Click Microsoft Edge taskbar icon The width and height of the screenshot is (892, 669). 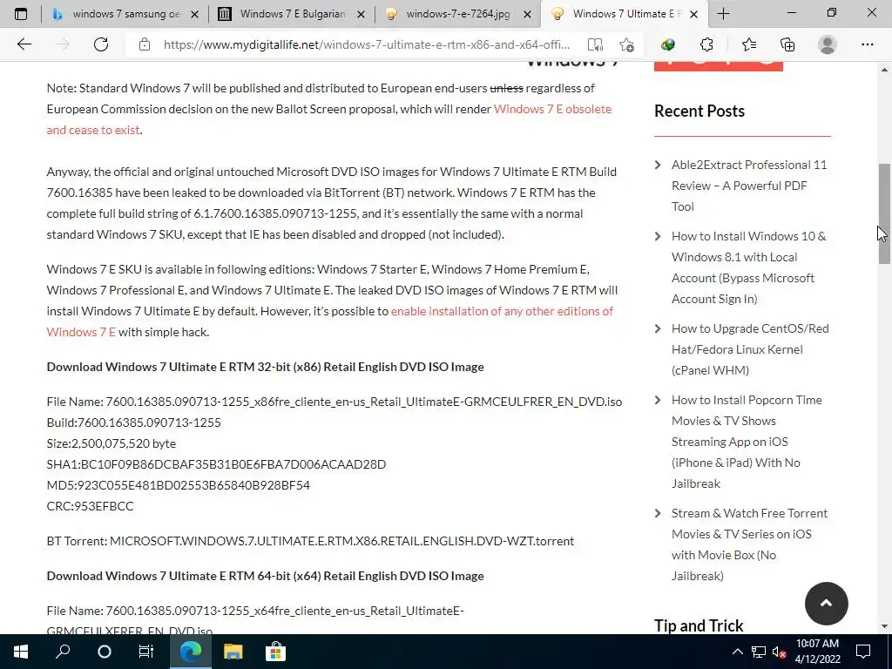pos(191,652)
